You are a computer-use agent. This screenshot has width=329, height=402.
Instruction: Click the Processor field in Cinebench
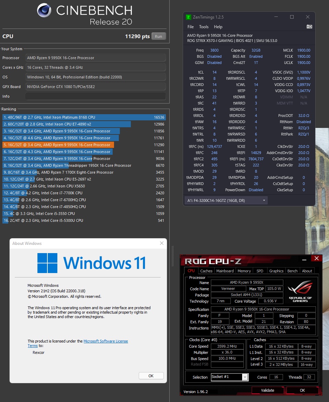point(95,58)
